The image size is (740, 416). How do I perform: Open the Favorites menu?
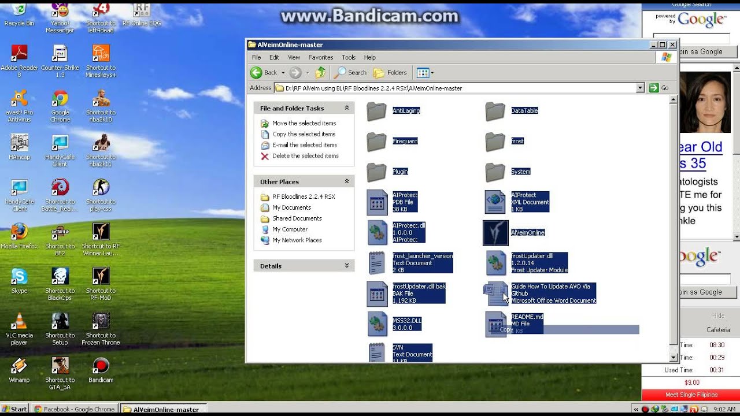point(320,58)
